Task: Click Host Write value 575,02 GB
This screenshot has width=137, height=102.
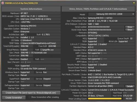Action: coord(128,96)
